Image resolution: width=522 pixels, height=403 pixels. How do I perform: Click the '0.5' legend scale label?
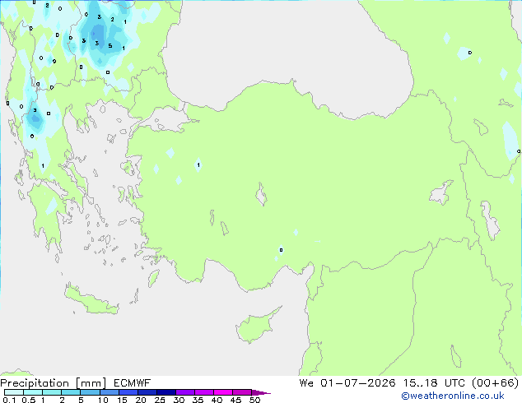pos(29,400)
